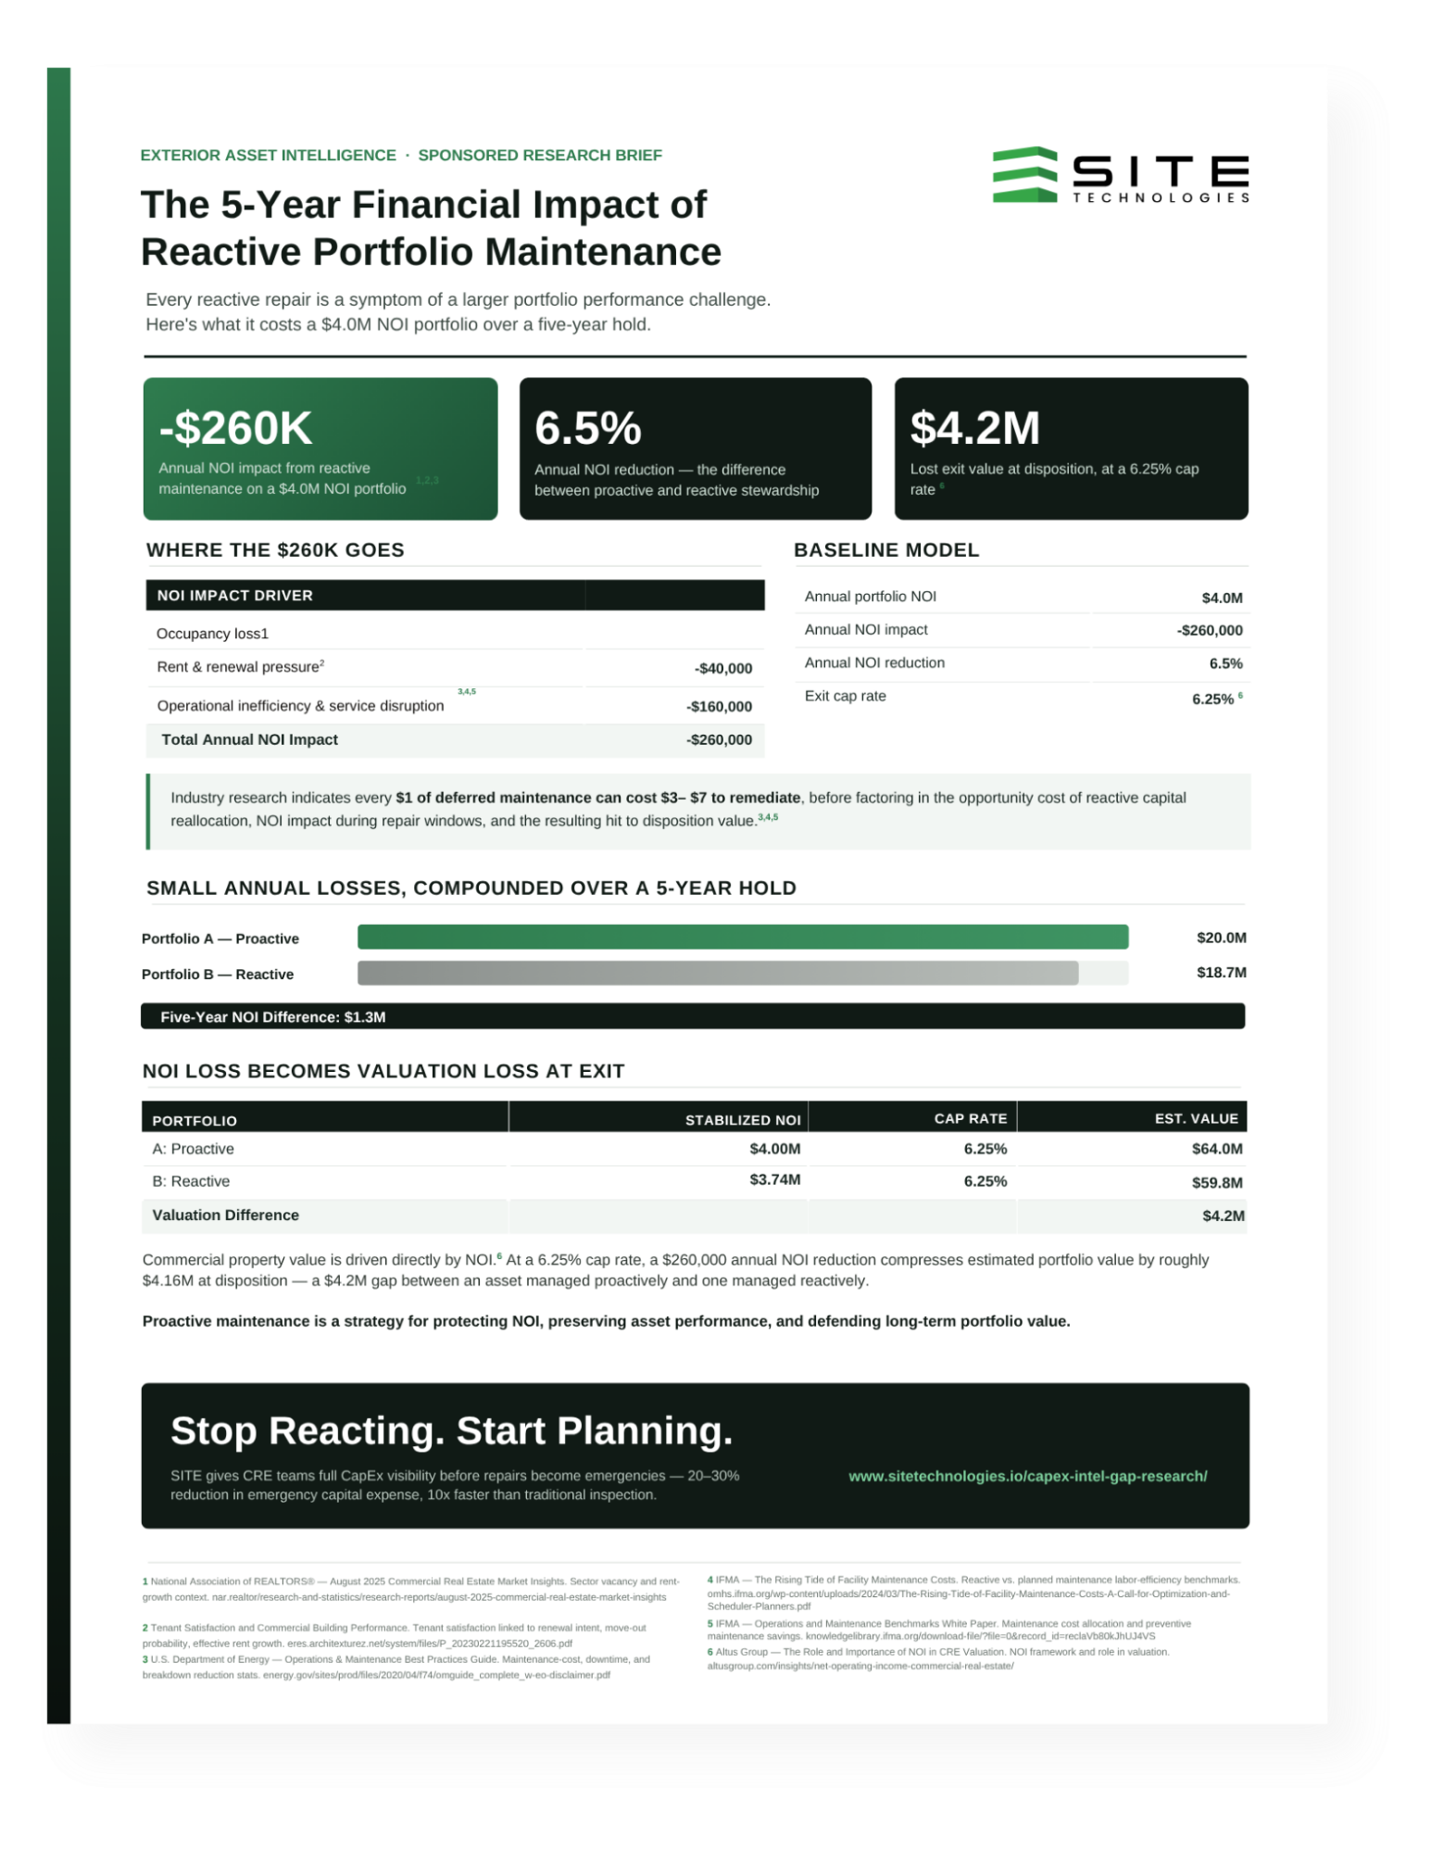Select the Five-Year NOI Difference banner
The image size is (1431, 1852).
[693, 1016]
